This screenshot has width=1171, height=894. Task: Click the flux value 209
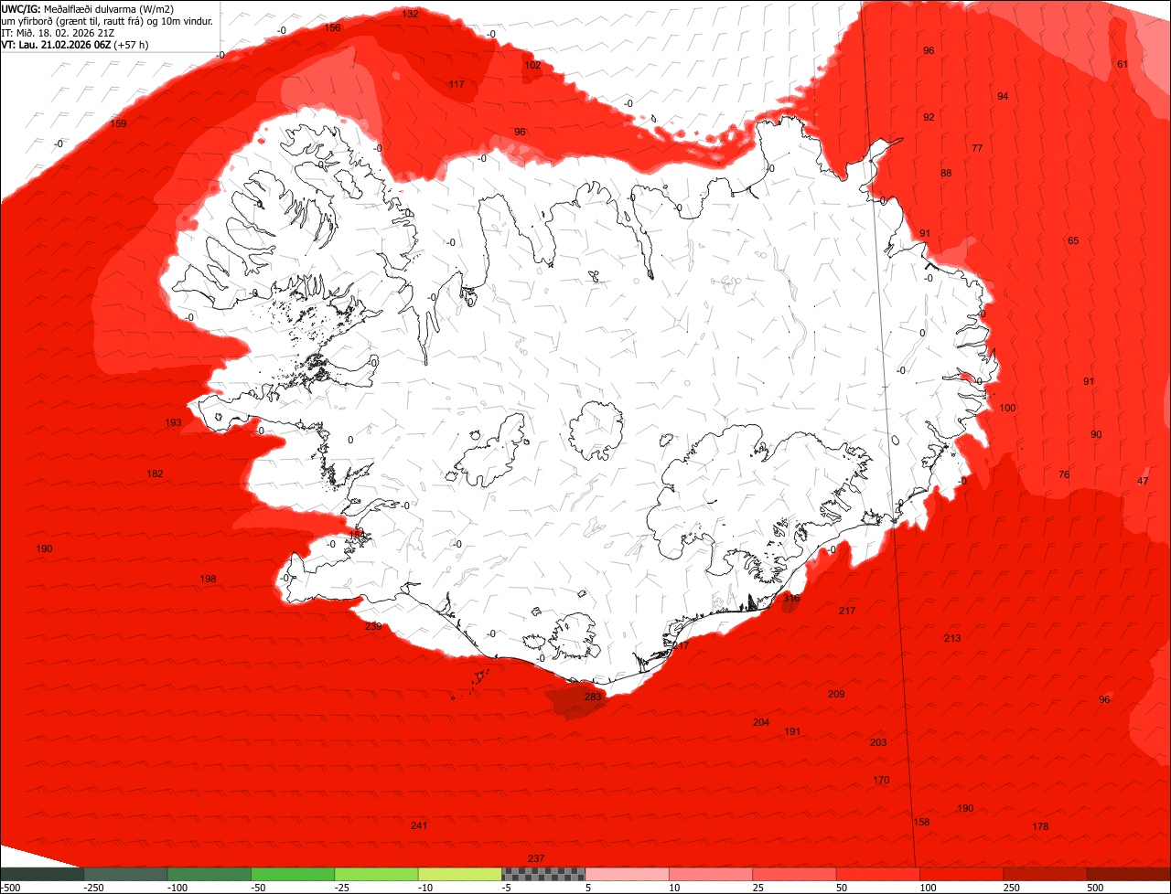[x=836, y=694]
